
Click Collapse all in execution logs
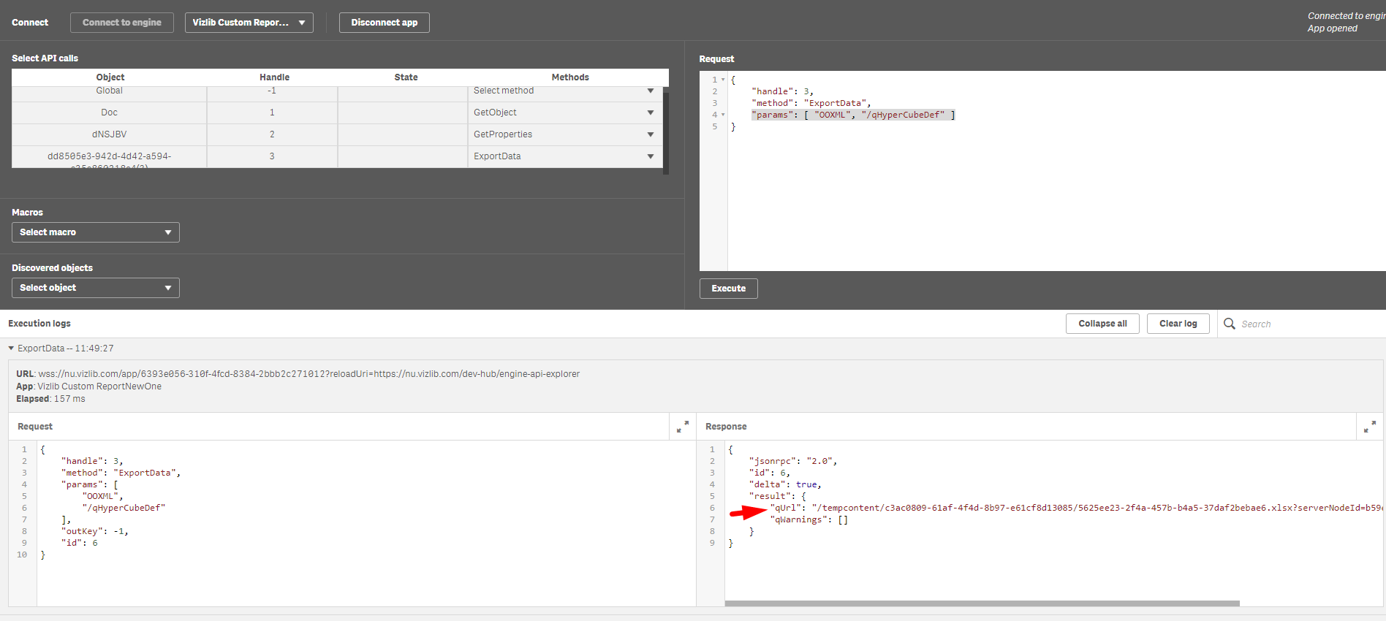pyautogui.click(x=1102, y=324)
